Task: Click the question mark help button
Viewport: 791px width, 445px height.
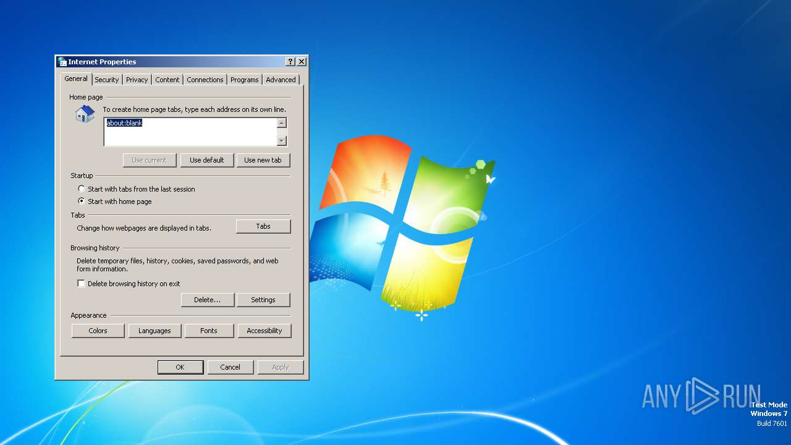Action: (290, 62)
